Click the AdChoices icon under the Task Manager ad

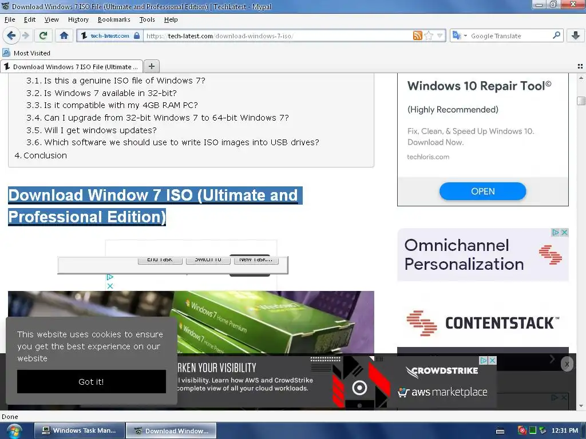tap(110, 277)
